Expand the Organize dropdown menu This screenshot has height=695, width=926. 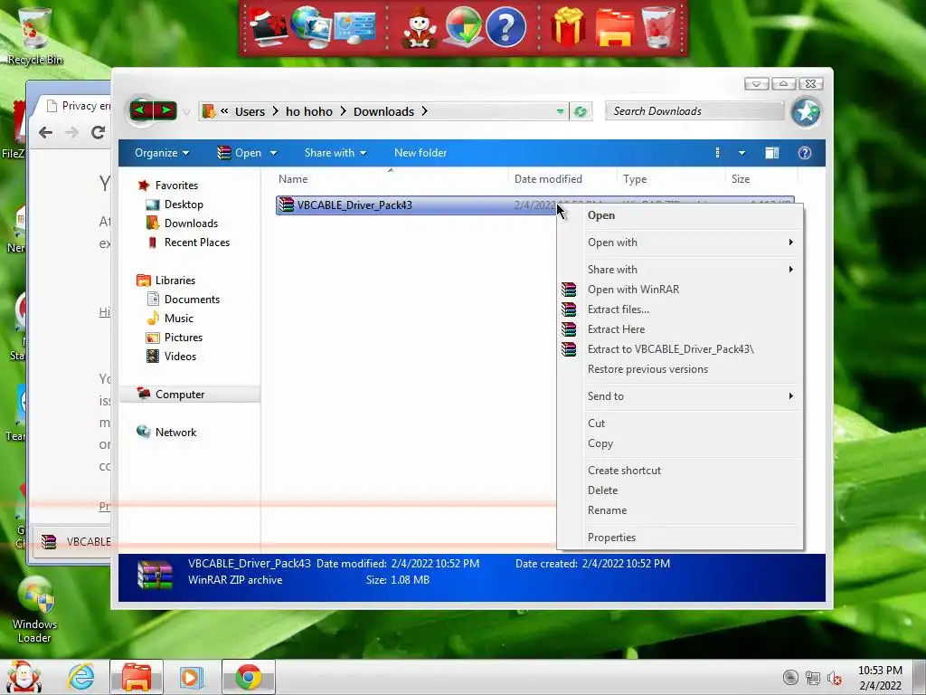pyautogui.click(x=161, y=153)
